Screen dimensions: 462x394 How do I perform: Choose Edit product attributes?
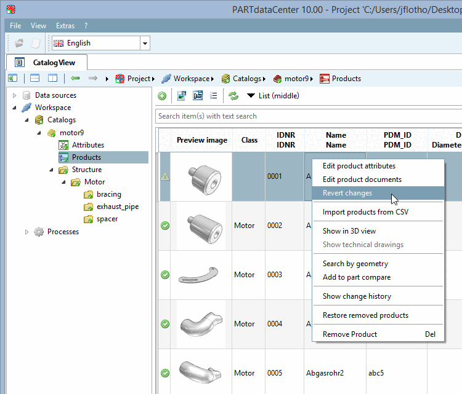pos(378,166)
